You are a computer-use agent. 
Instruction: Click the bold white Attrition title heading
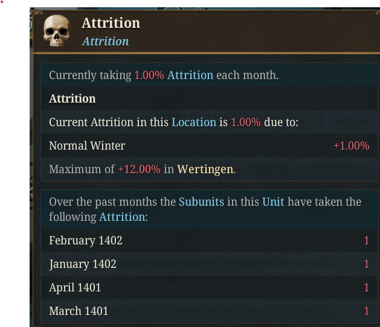coord(111,24)
